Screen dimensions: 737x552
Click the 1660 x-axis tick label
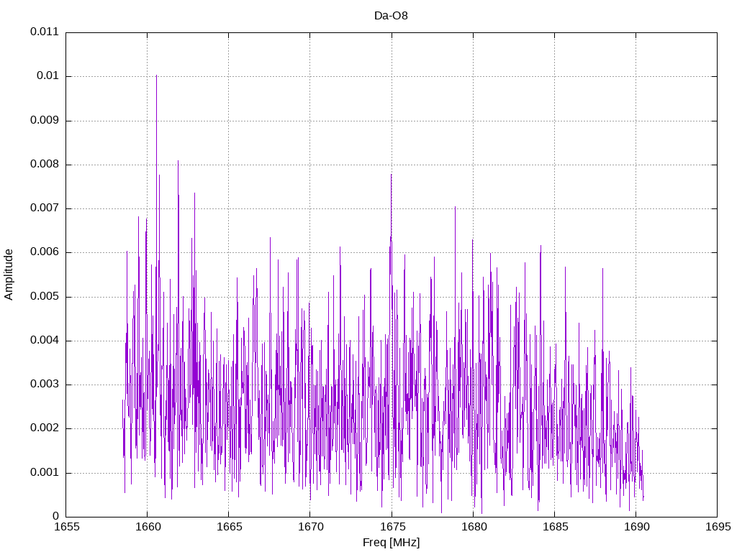pos(148,527)
